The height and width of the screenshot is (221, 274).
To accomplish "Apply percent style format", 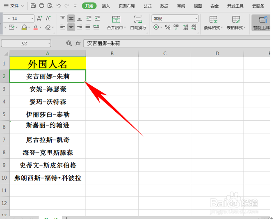I will pyautogui.click(x=168, y=27).
